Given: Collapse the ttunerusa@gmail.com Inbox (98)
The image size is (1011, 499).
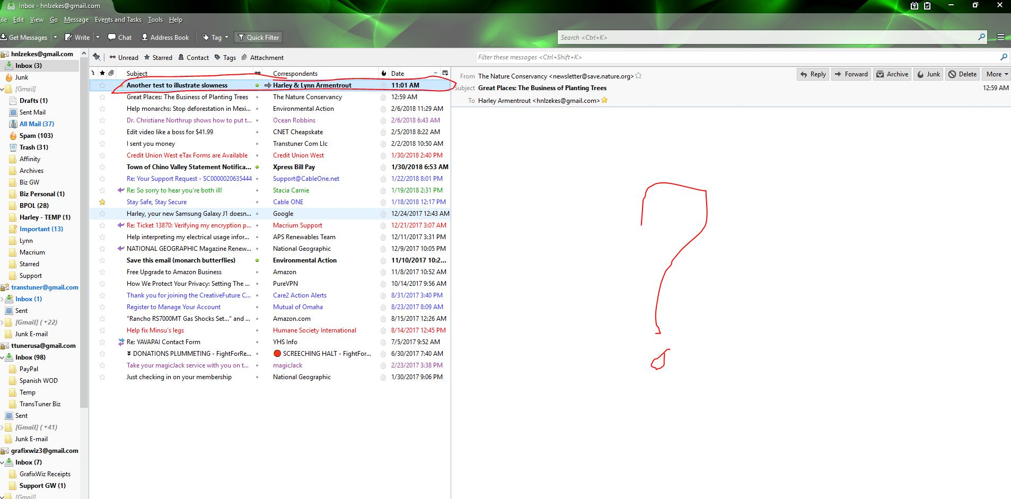Looking at the screenshot, I should point(3,357).
